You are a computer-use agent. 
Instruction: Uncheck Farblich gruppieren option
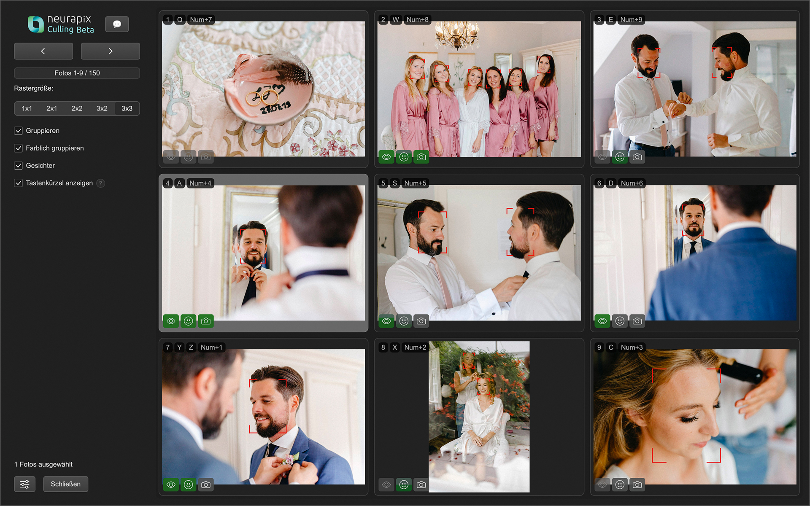pos(19,148)
